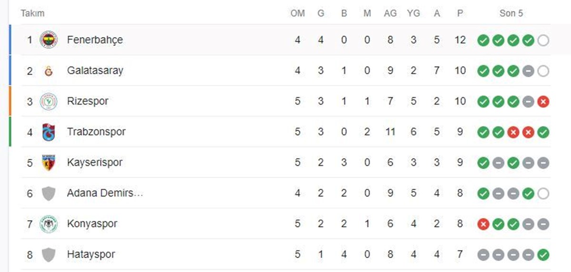
Task: Click the Rizespor club badge
Action: tap(49, 101)
